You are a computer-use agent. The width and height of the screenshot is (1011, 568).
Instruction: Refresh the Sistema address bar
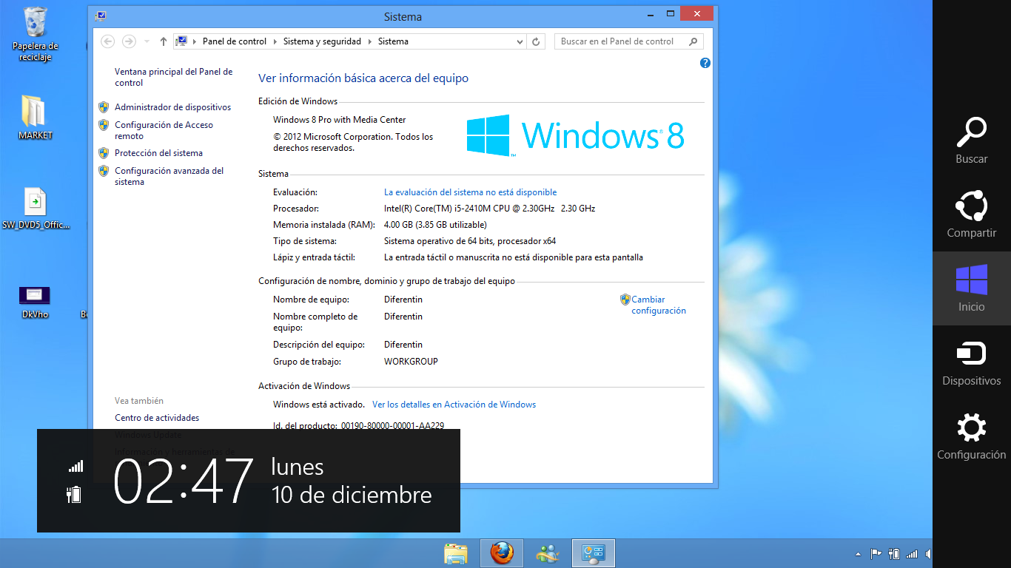pos(537,41)
